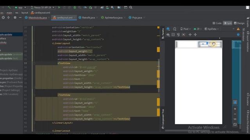Hide the project panel with minus icon
Screen dimensions: 250x140
(x=20, y=17)
